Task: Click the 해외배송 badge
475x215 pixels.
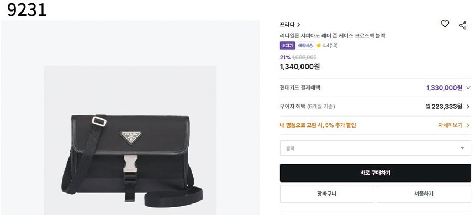Action: (x=305, y=46)
